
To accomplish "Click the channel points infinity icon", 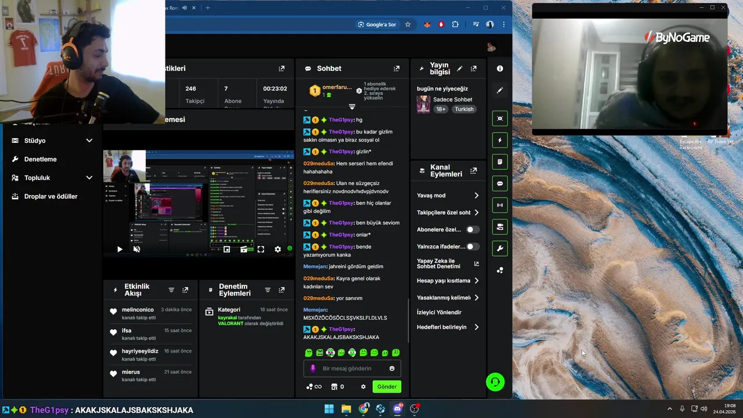I will [313, 387].
